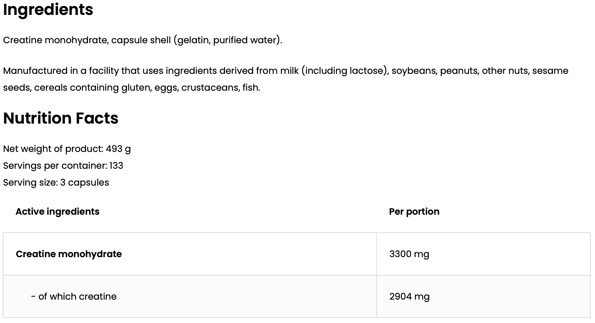
Task: Click the bold Creatine monohydrate table row label
Action: coord(69,254)
